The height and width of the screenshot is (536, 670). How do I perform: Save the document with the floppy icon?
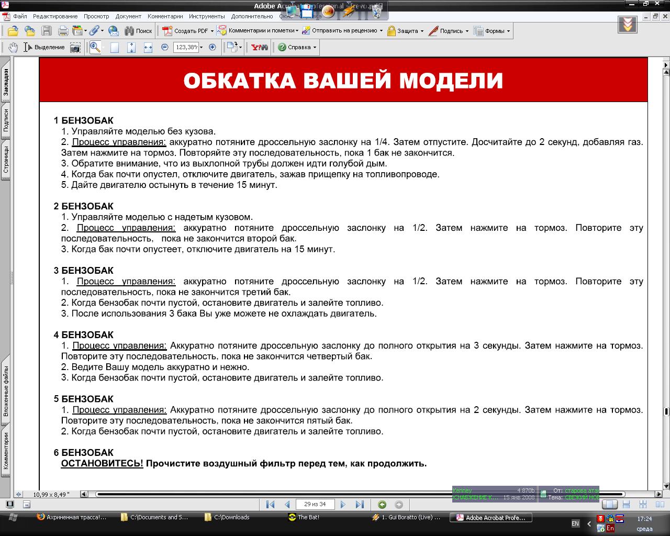(x=47, y=31)
